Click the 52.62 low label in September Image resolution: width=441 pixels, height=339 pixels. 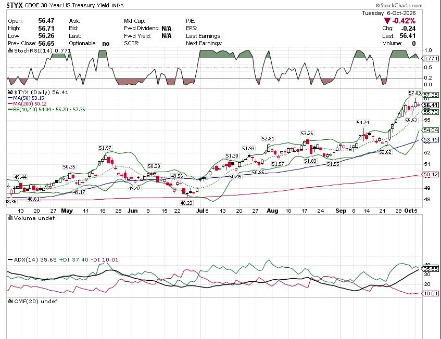pos(385,152)
